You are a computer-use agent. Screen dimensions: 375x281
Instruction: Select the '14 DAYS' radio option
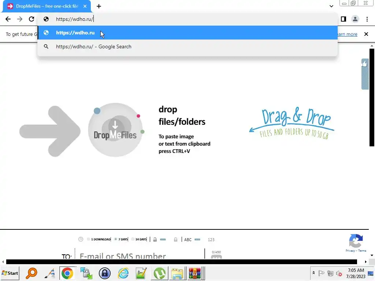139,239
